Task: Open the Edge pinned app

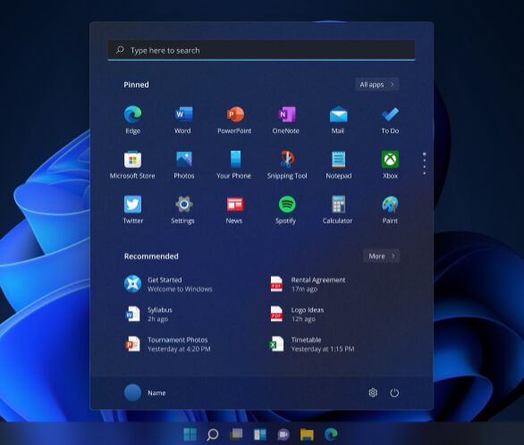Action: point(132,120)
